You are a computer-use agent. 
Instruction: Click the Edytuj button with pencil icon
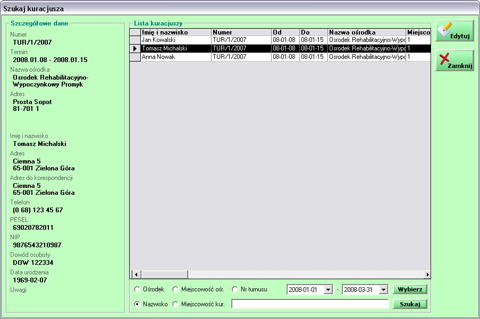click(x=454, y=31)
